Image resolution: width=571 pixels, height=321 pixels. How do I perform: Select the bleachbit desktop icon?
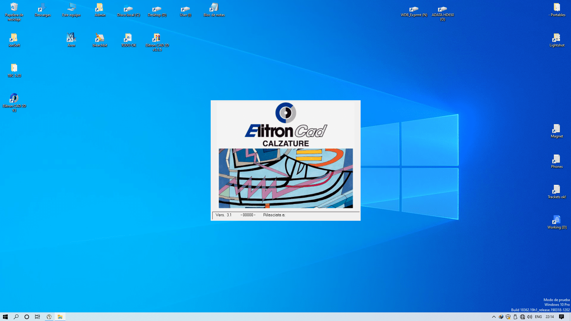point(100,38)
